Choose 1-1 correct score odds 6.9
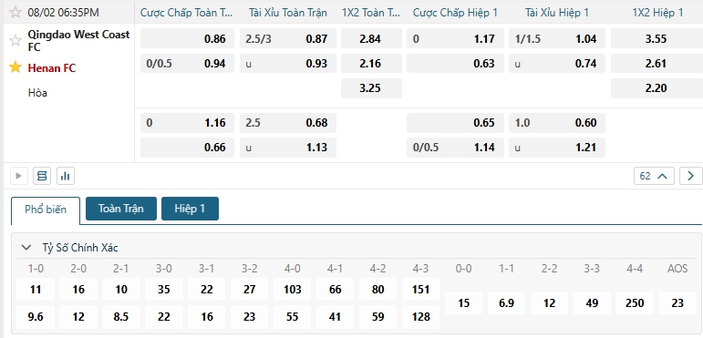 click(x=506, y=303)
